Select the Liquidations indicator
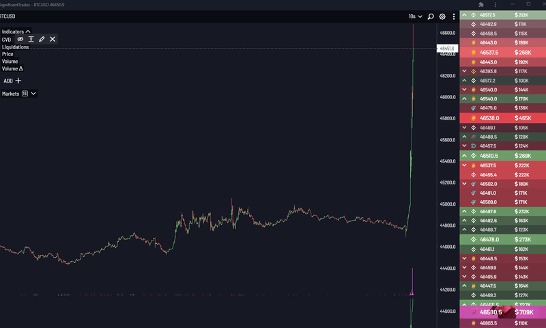 (15, 47)
